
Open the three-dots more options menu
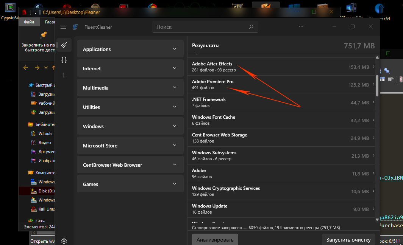pyautogui.click(x=301, y=27)
